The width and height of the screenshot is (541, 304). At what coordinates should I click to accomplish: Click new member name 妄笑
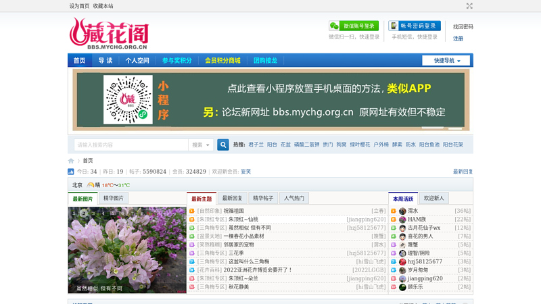point(245,172)
